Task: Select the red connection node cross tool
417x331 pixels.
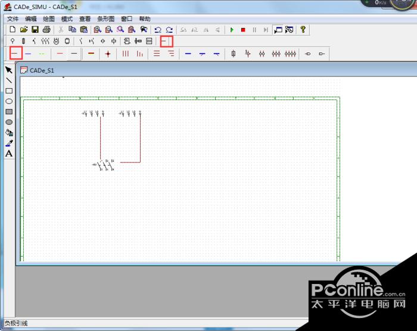Action: [108, 54]
